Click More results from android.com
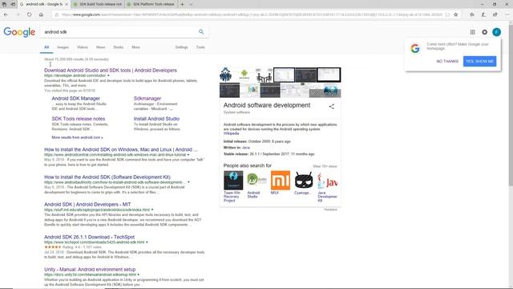Viewport: 513px width, 289px height. (77, 137)
